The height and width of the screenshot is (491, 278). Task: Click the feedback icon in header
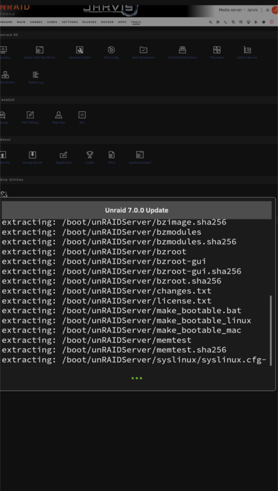pos(241,22)
